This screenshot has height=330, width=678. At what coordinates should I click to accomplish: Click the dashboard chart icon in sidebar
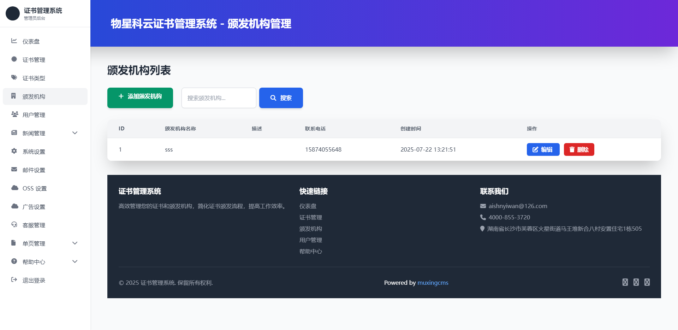pos(14,41)
